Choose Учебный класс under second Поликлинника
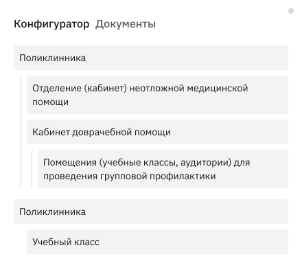Viewport: 302px width, 261px height. pyautogui.click(x=157, y=242)
